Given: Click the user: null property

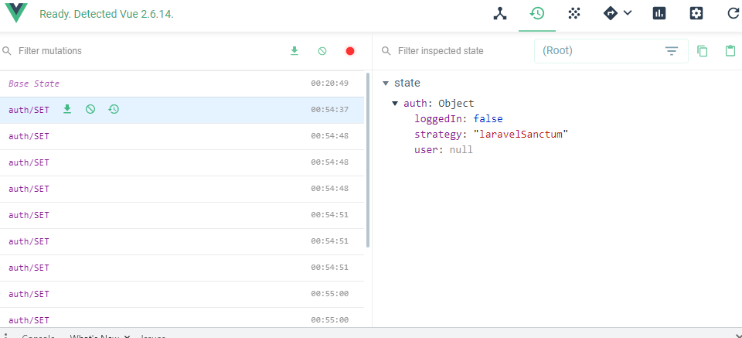Looking at the screenshot, I should [444, 150].
